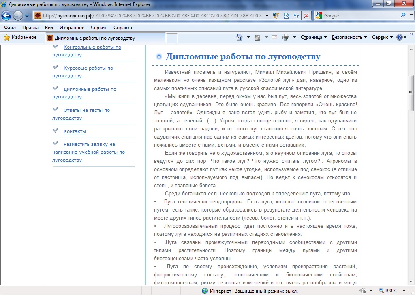
Task: Click the blue Help question mark icon
Action: point(399,37)
